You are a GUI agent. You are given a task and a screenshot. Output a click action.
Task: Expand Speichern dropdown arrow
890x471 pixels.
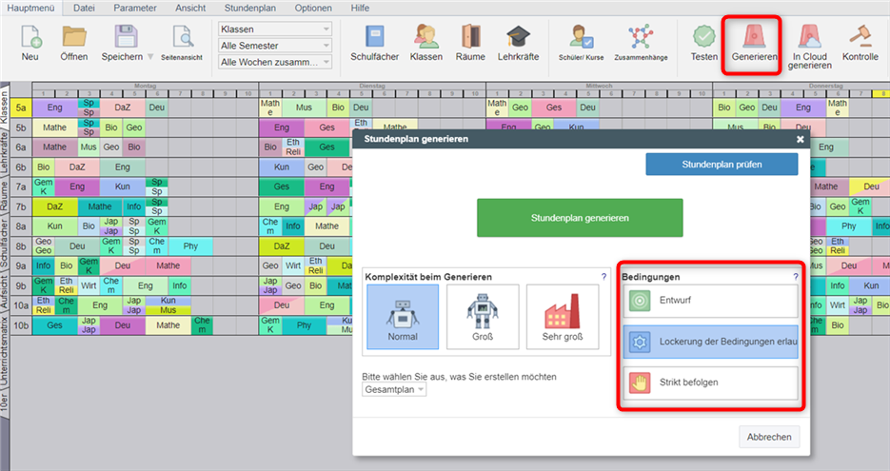coord(150,57)
